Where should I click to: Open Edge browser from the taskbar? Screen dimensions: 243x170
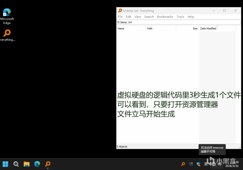pyautogui.click(x=37, y=164)
